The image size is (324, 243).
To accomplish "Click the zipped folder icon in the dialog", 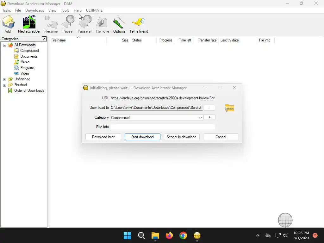I will tap(230, 108).
